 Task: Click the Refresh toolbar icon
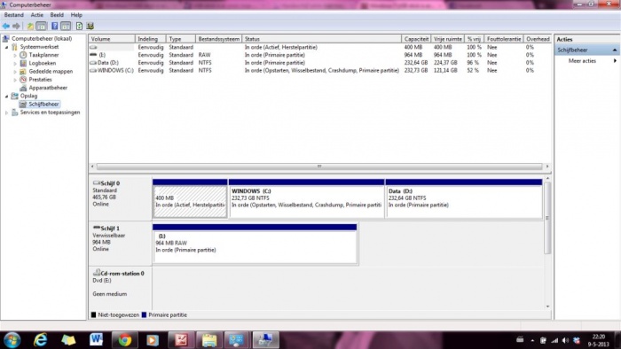click(x=79, y=26)
